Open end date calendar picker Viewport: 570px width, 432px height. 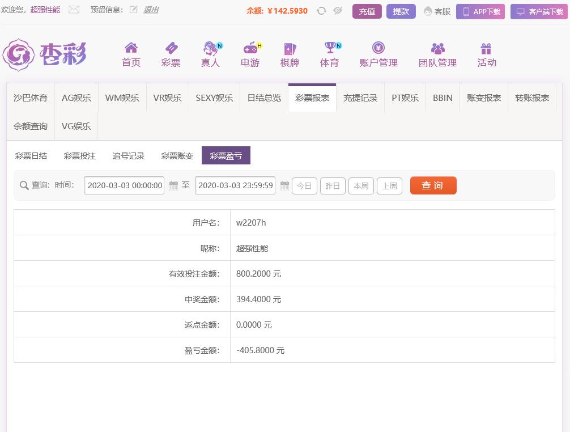pyautogui.click(x=284, y=185)
